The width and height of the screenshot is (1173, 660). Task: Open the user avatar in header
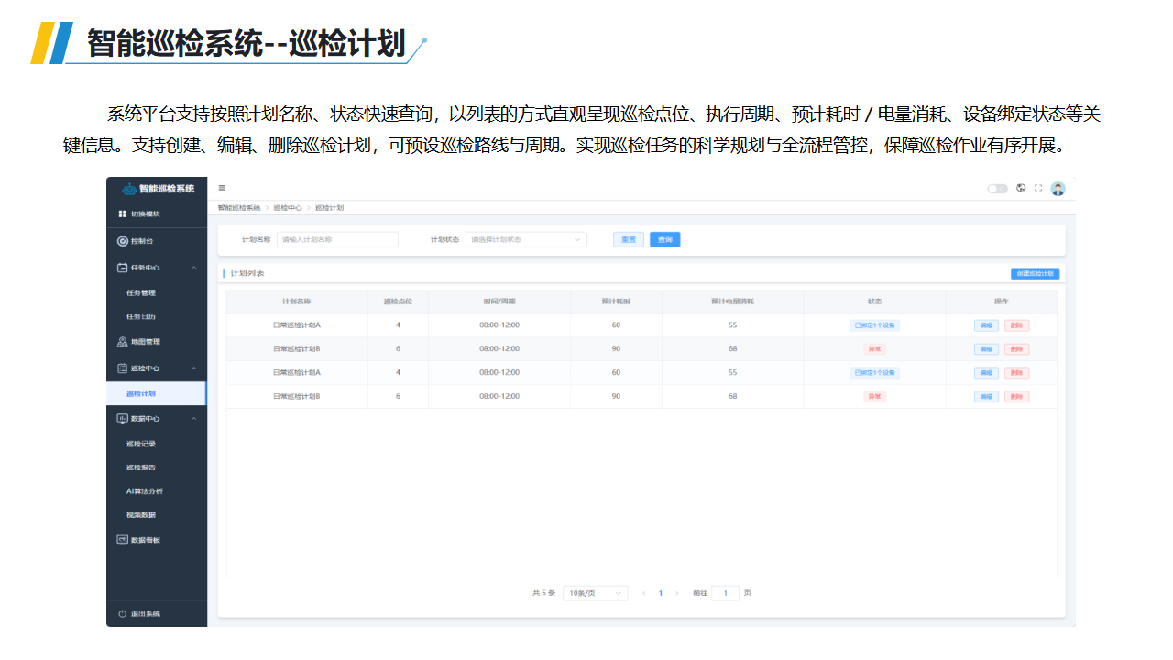tap(1058, 189)
